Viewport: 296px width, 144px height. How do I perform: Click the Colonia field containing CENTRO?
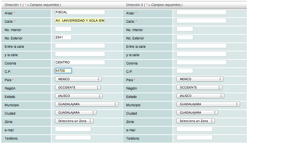(80, 62)
